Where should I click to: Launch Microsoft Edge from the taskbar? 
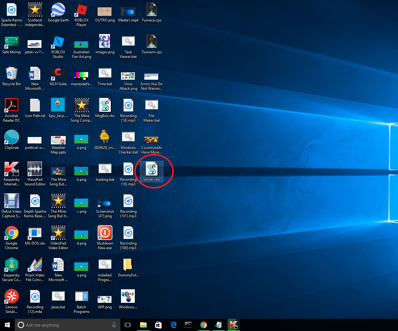pyautogui.click(x=174, y=325)
